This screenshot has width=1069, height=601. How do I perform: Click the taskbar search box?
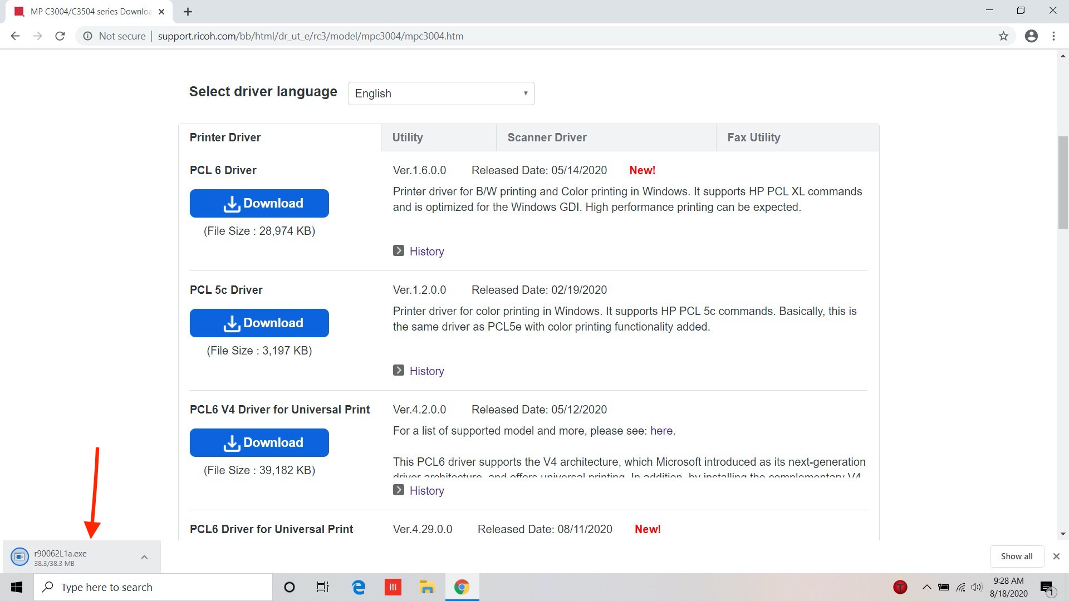153,587
